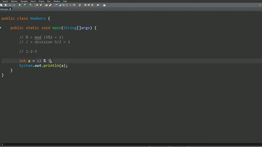Click the % operator in the expression
Screen dimensions: 262x147
point(45,61)
